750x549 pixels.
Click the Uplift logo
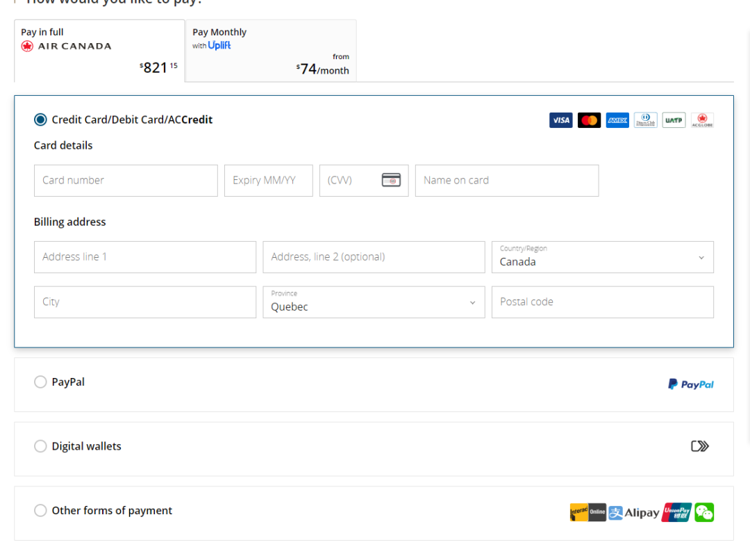(x=219, y=45)
